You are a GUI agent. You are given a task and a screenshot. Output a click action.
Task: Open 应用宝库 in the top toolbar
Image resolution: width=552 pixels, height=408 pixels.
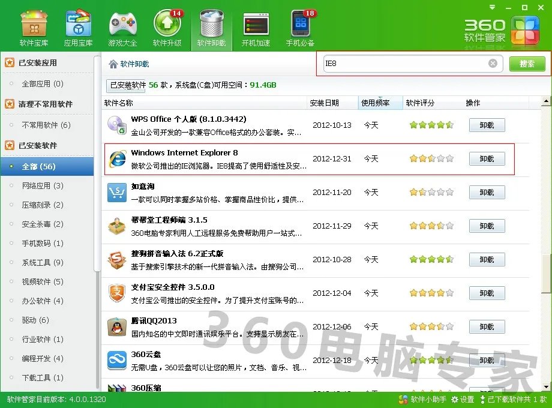(78, 26)
